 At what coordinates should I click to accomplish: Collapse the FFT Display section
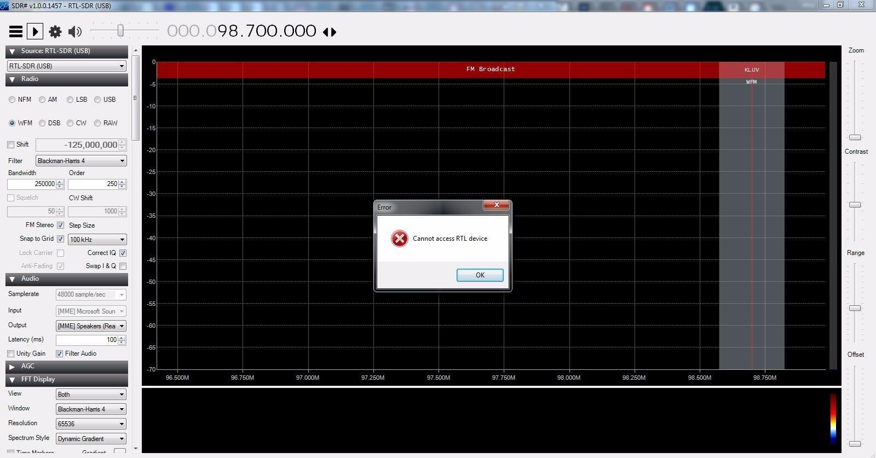pos(12,379)
